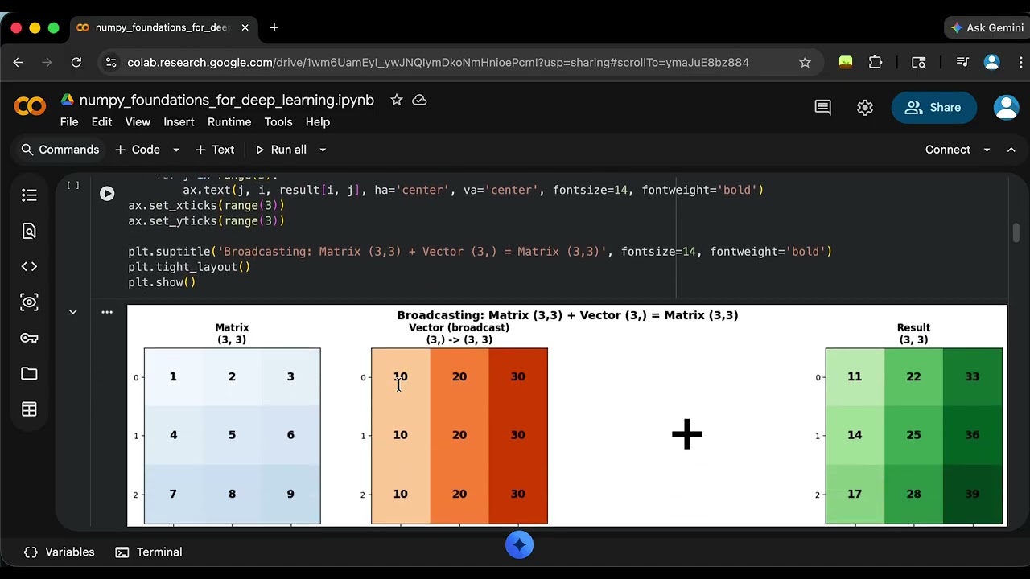The width and height of the screenshot is (1030, 579).
Task: Open the eye-shaped sidebar icon
Action: (29, 302)
